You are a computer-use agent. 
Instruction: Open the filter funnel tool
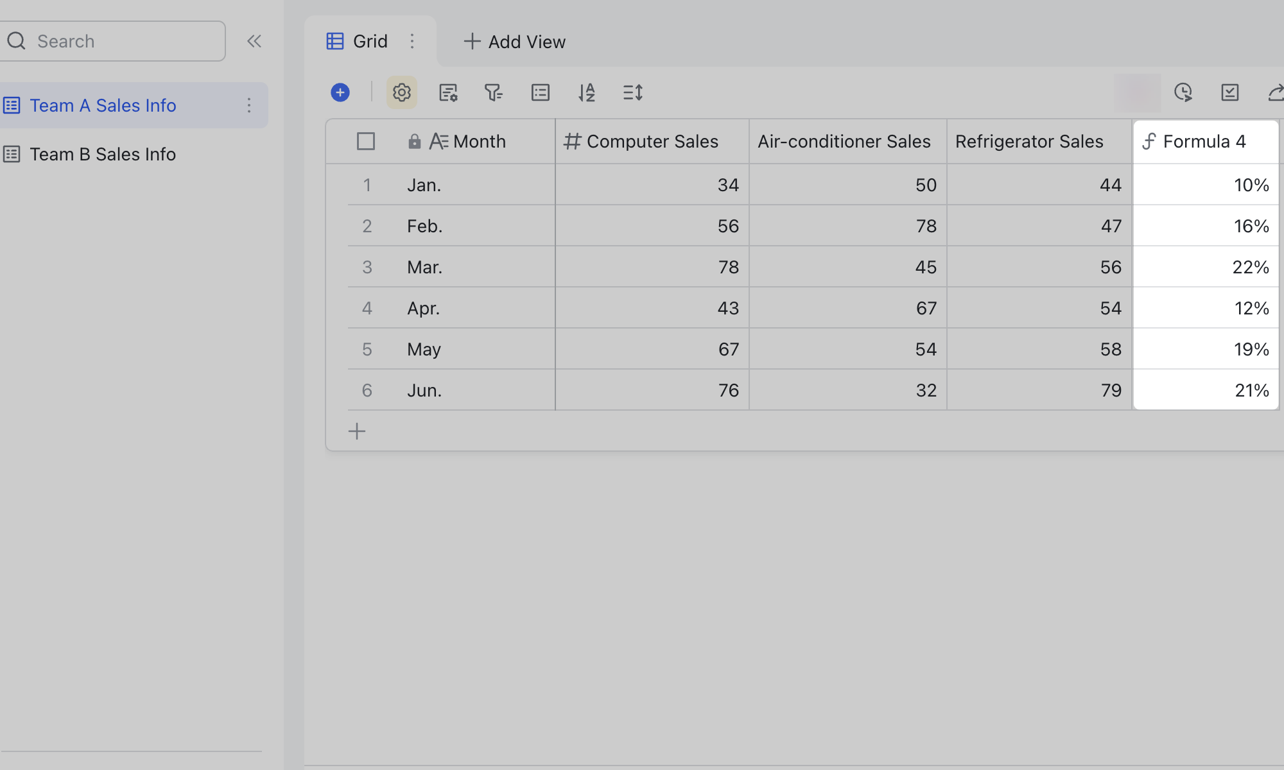click(x=494, y=92)
